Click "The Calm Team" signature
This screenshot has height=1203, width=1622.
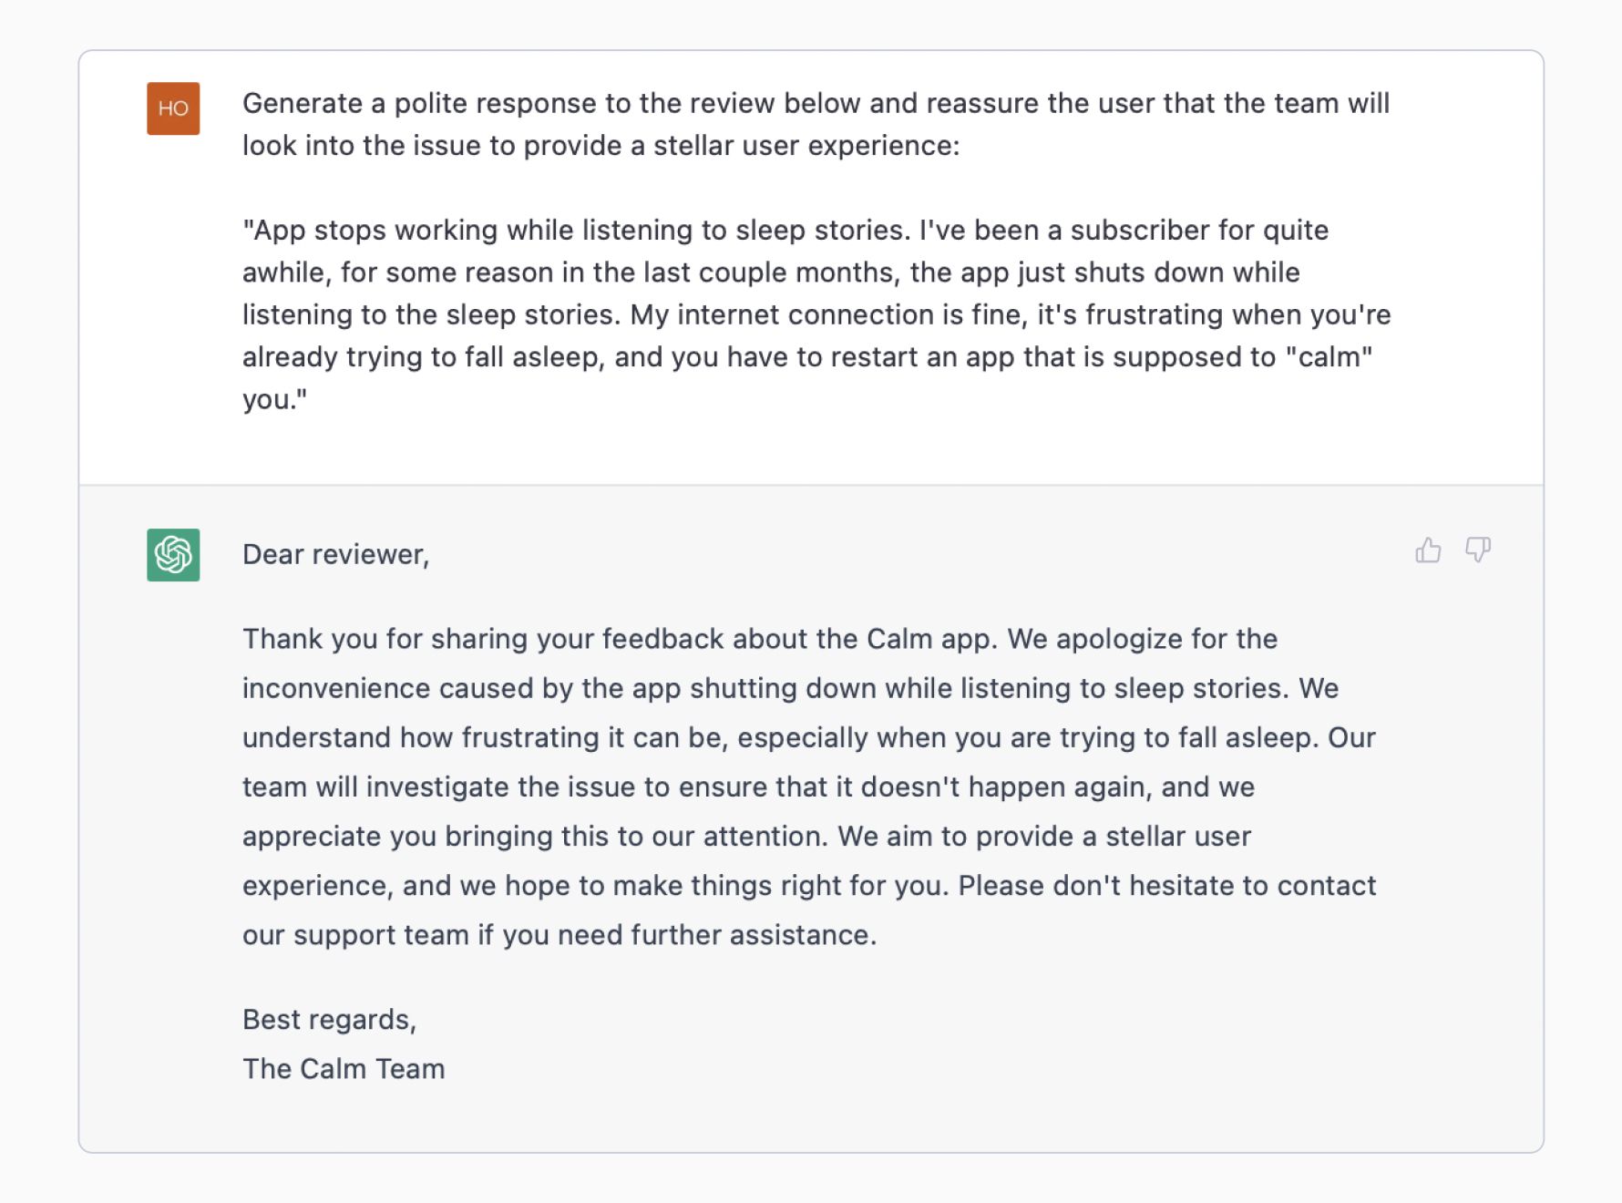point(344,1069)
